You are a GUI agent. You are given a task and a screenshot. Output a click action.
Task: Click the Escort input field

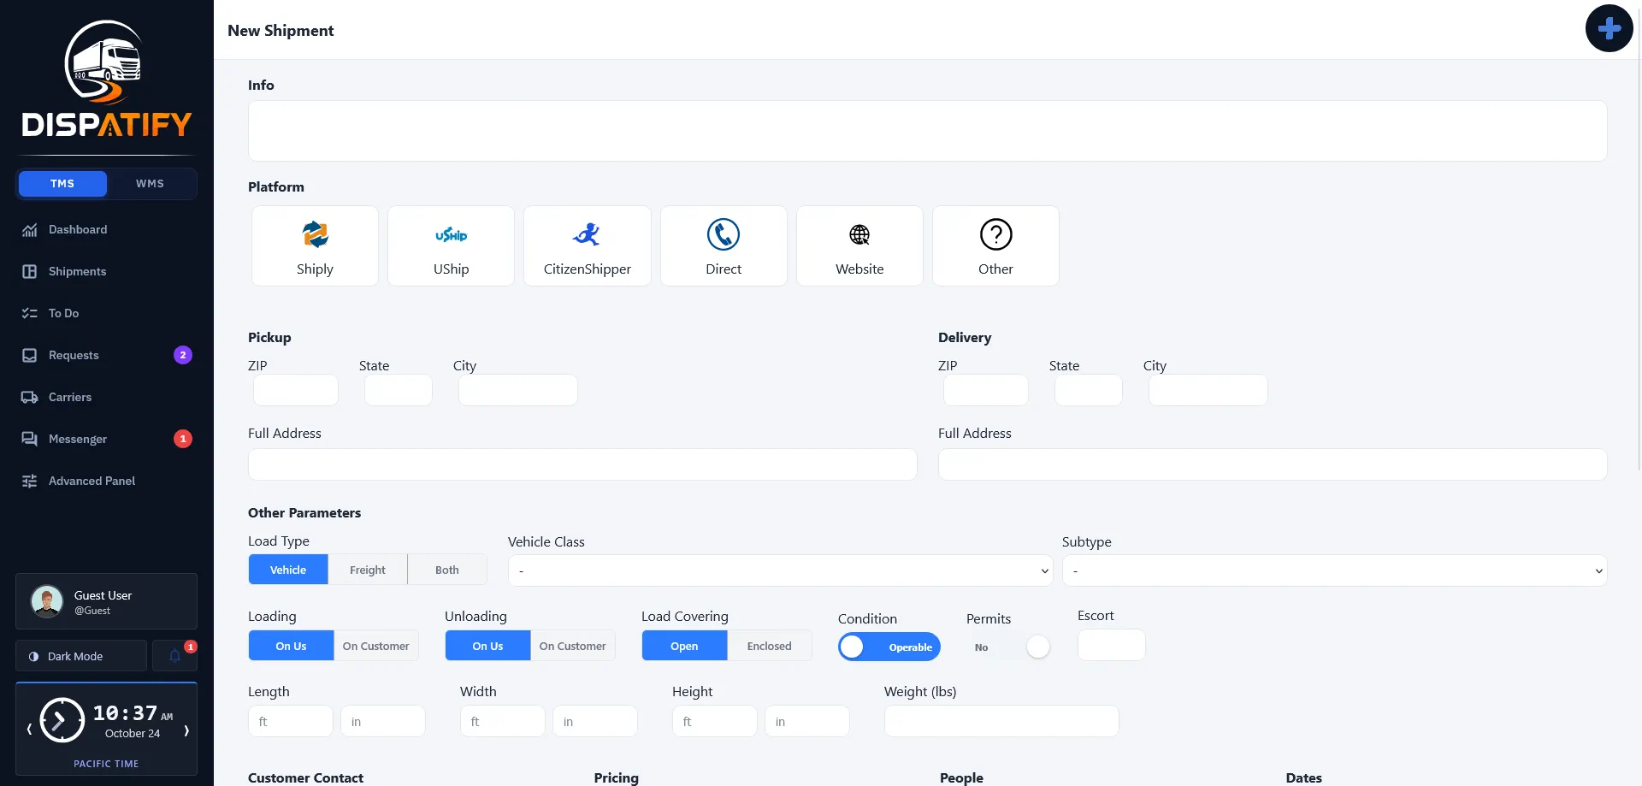click(x=1112, y=645)
